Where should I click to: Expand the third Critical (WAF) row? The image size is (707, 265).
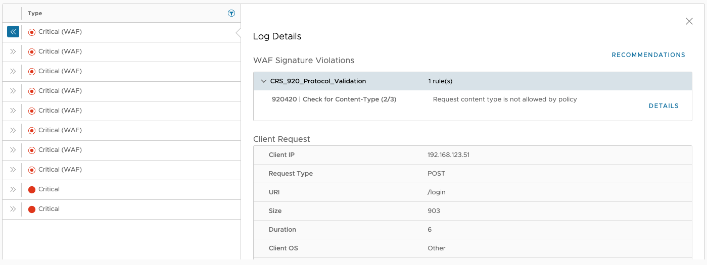pos(13,71)
